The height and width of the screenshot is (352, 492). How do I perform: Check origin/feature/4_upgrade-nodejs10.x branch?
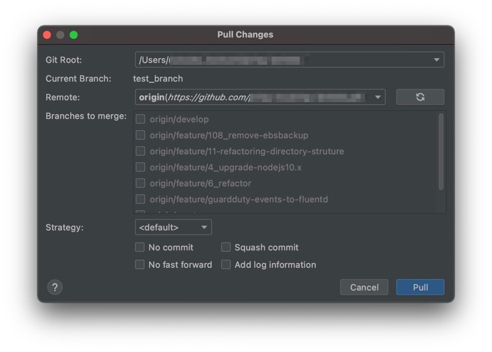(140, 168)
